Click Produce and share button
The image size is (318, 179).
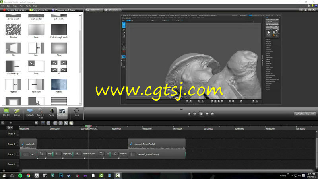[64, 10]
